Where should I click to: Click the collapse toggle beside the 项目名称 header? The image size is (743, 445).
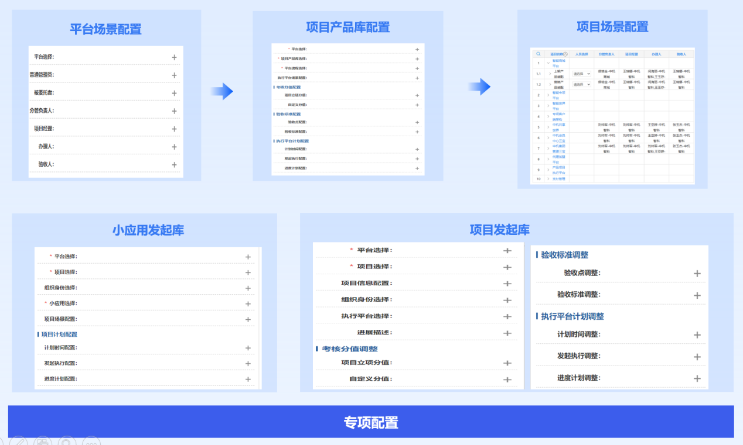(x=565, y=54)
